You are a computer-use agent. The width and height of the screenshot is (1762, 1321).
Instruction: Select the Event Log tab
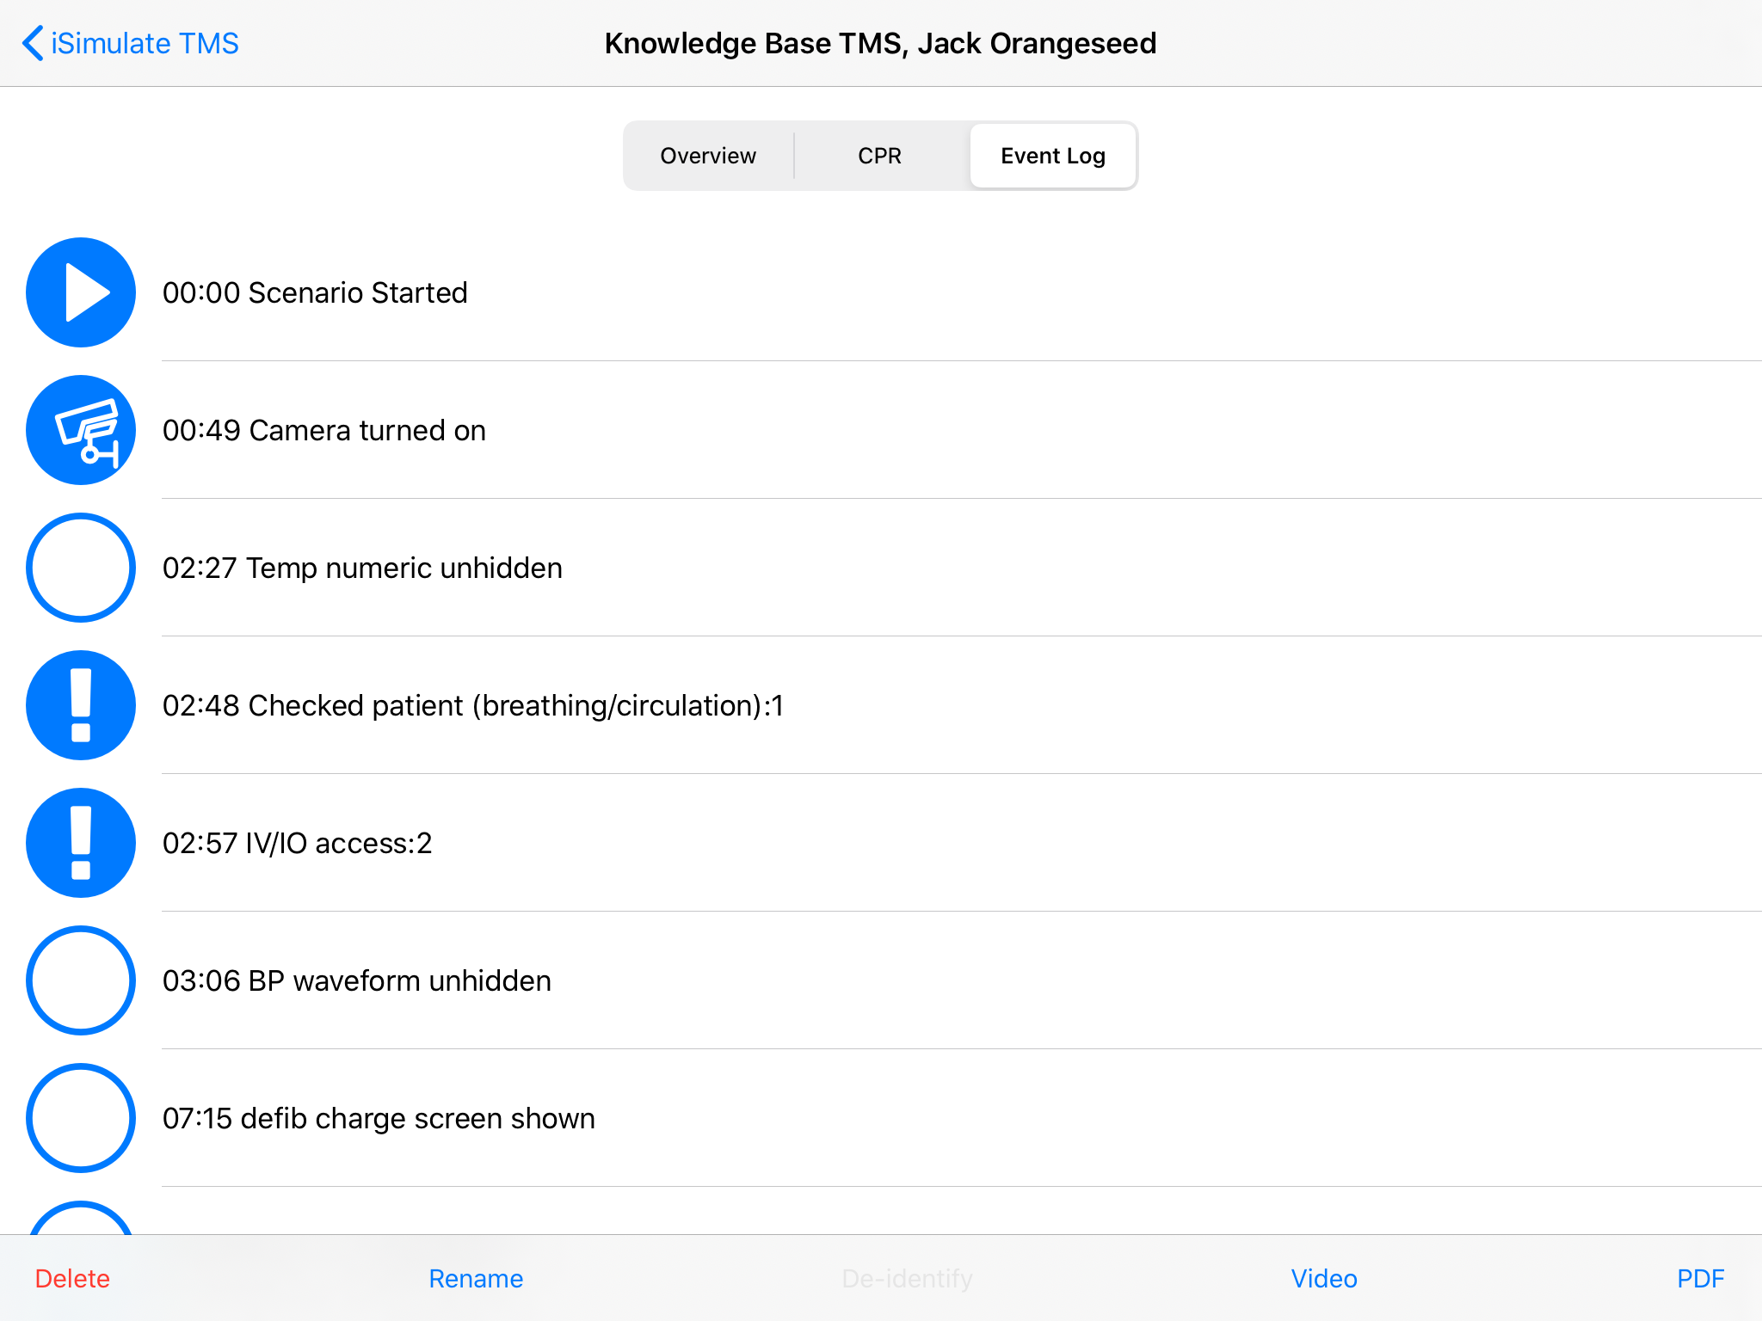tap(1052, 156)
